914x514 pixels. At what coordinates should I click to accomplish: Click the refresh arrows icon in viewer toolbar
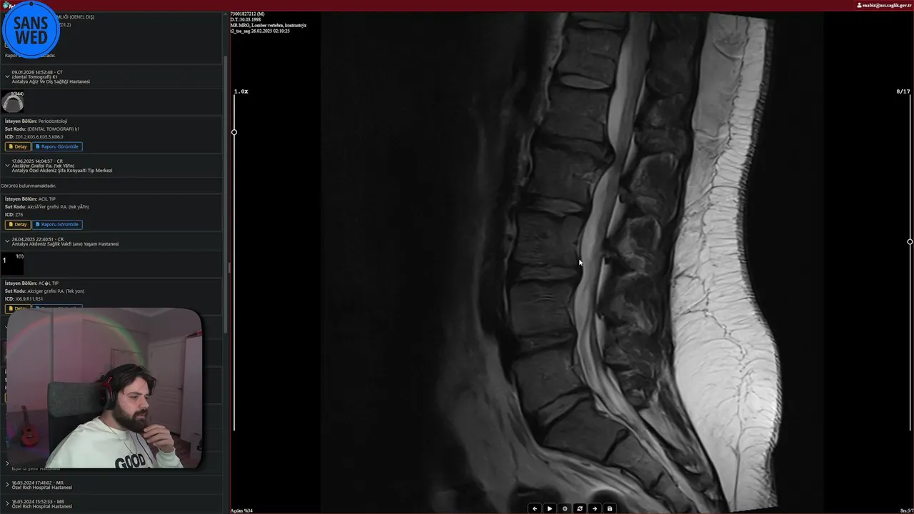pyautogui.click(x=580, y=508)
